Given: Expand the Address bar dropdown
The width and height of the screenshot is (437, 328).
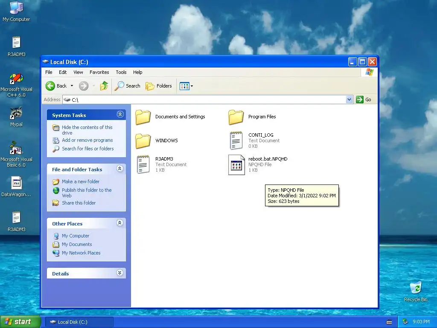Looking at the screenshot, I should point(349,99).
